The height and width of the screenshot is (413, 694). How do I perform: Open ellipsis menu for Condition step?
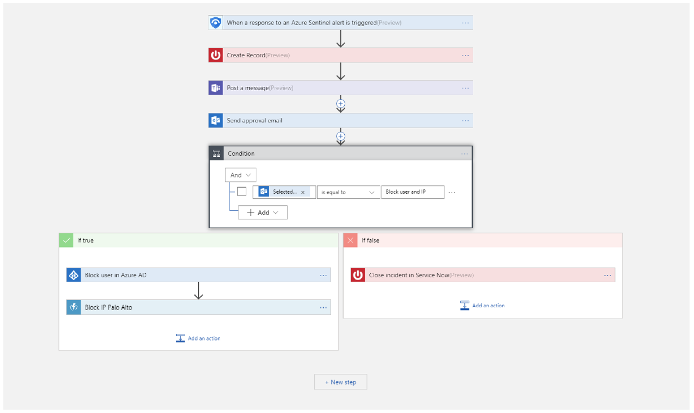click(x=464, y=154)
